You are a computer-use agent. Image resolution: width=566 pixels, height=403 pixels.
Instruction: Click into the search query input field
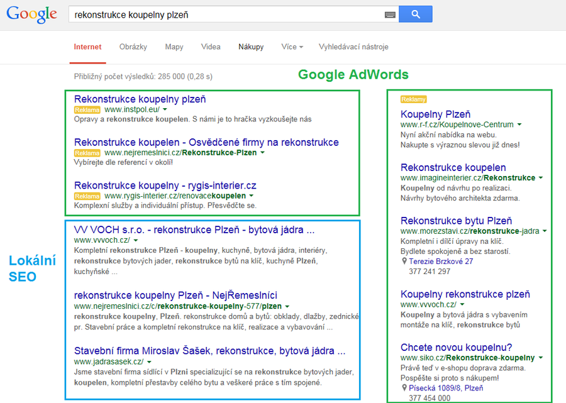(x=226, y=14)
